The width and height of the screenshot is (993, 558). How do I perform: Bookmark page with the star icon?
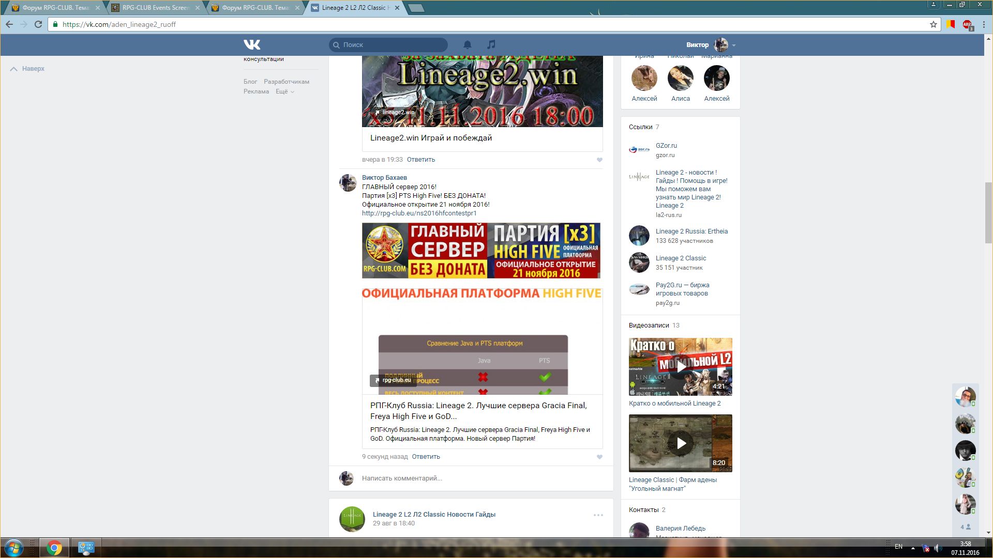coord(934,24)
